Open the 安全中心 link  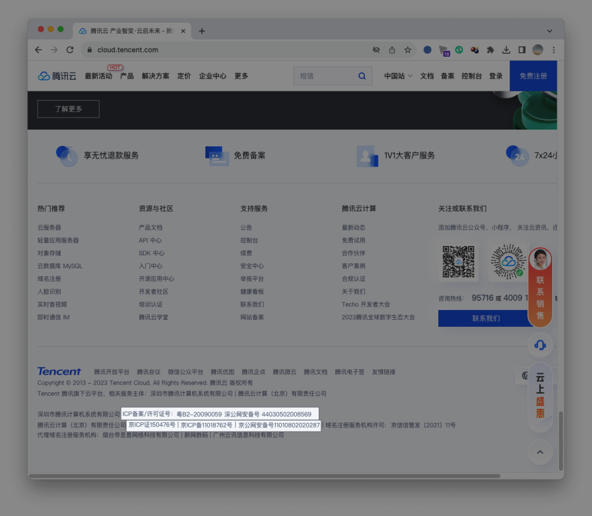point(252,266)
